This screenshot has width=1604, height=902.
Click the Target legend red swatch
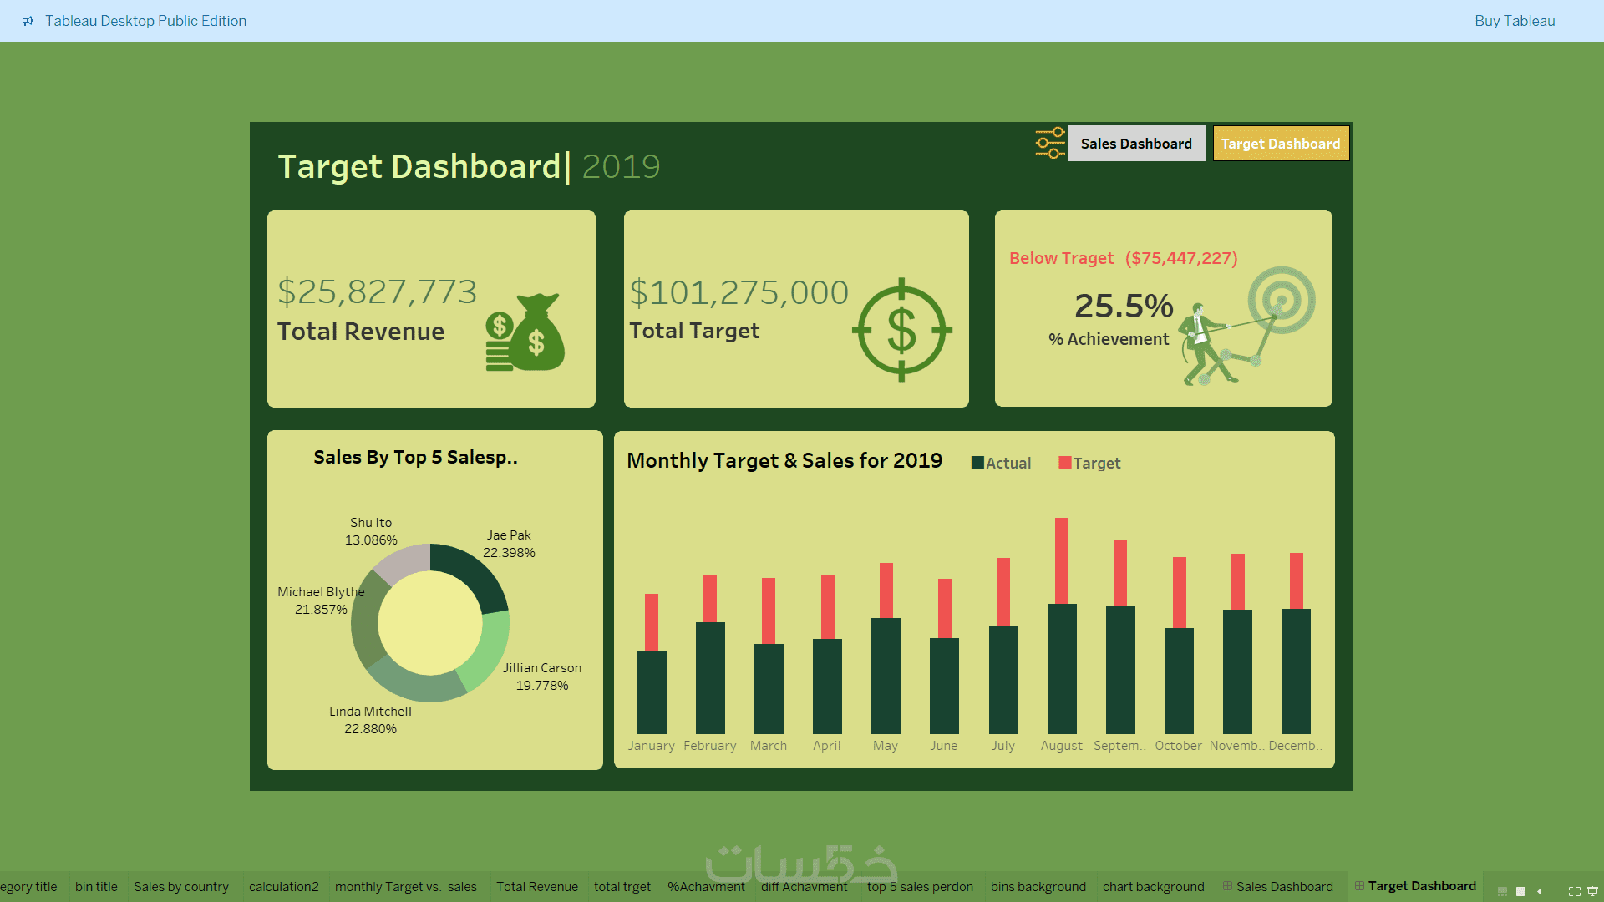coord(1064,463)
